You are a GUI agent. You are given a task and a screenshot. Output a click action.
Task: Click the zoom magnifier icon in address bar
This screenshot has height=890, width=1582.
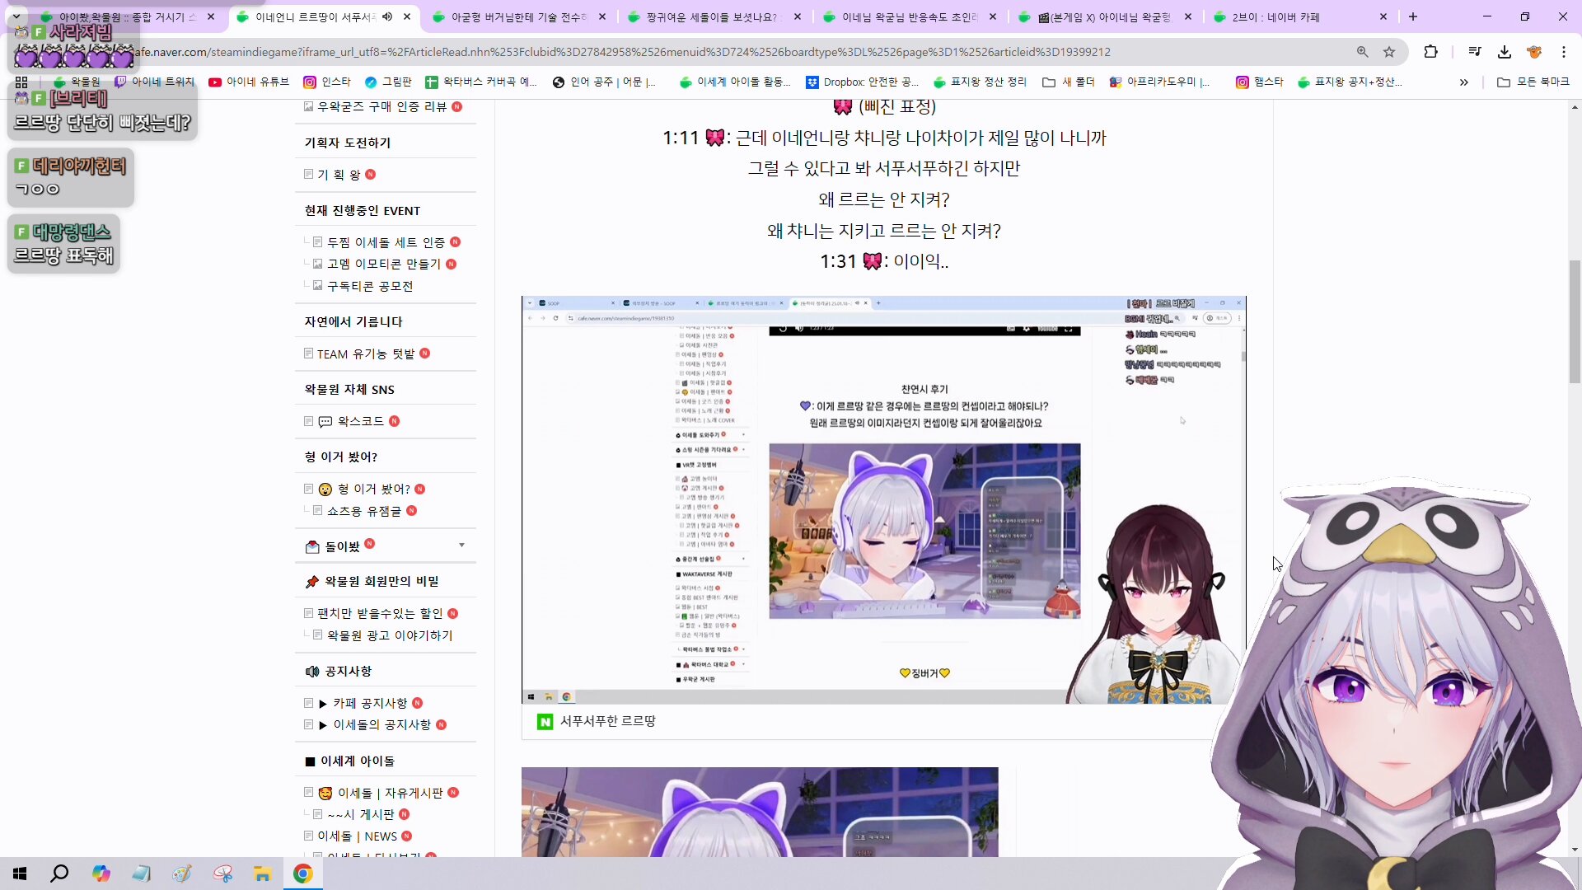click(1363, 52)
